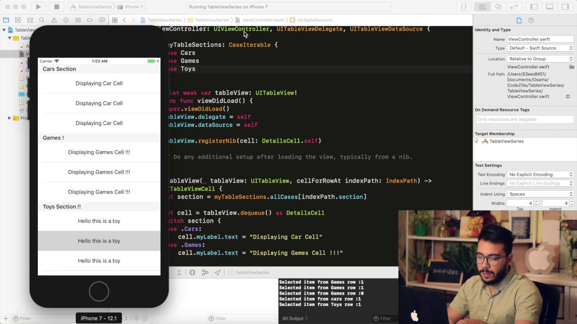Image resolution: width=577 pixels, height=324 pixels.
Task: Open the related items grid menu
Action: point(114,20)
